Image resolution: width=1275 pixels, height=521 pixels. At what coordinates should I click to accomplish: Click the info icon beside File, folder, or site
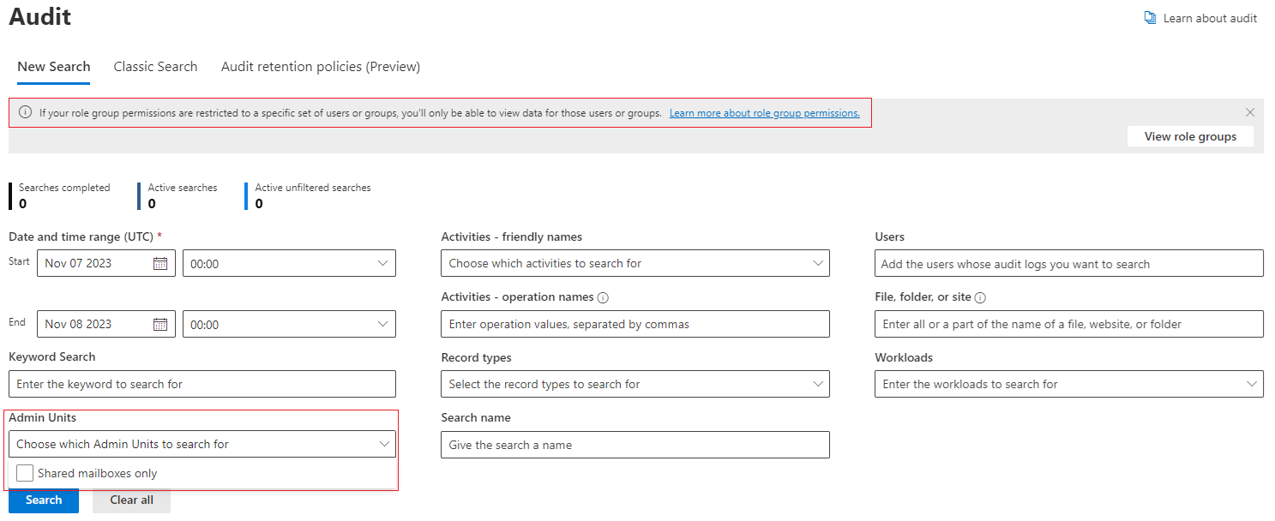980,297
